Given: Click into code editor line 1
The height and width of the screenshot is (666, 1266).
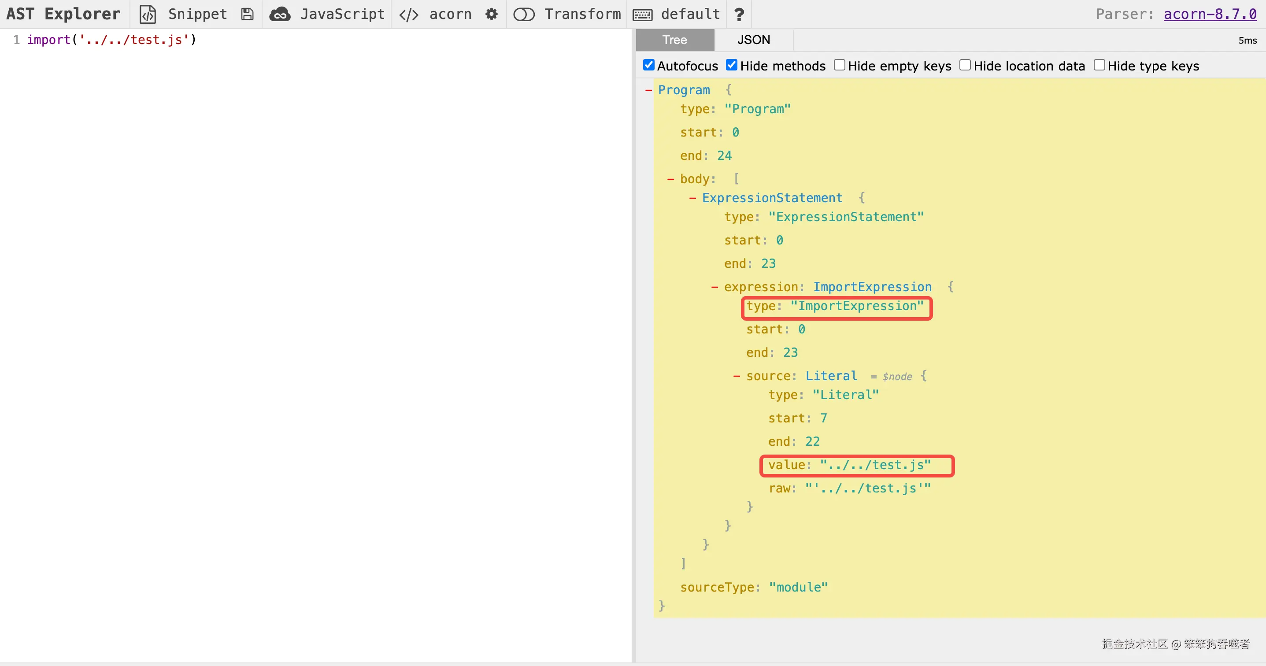Looking at the screenshot, I should [x=111, y=40].
